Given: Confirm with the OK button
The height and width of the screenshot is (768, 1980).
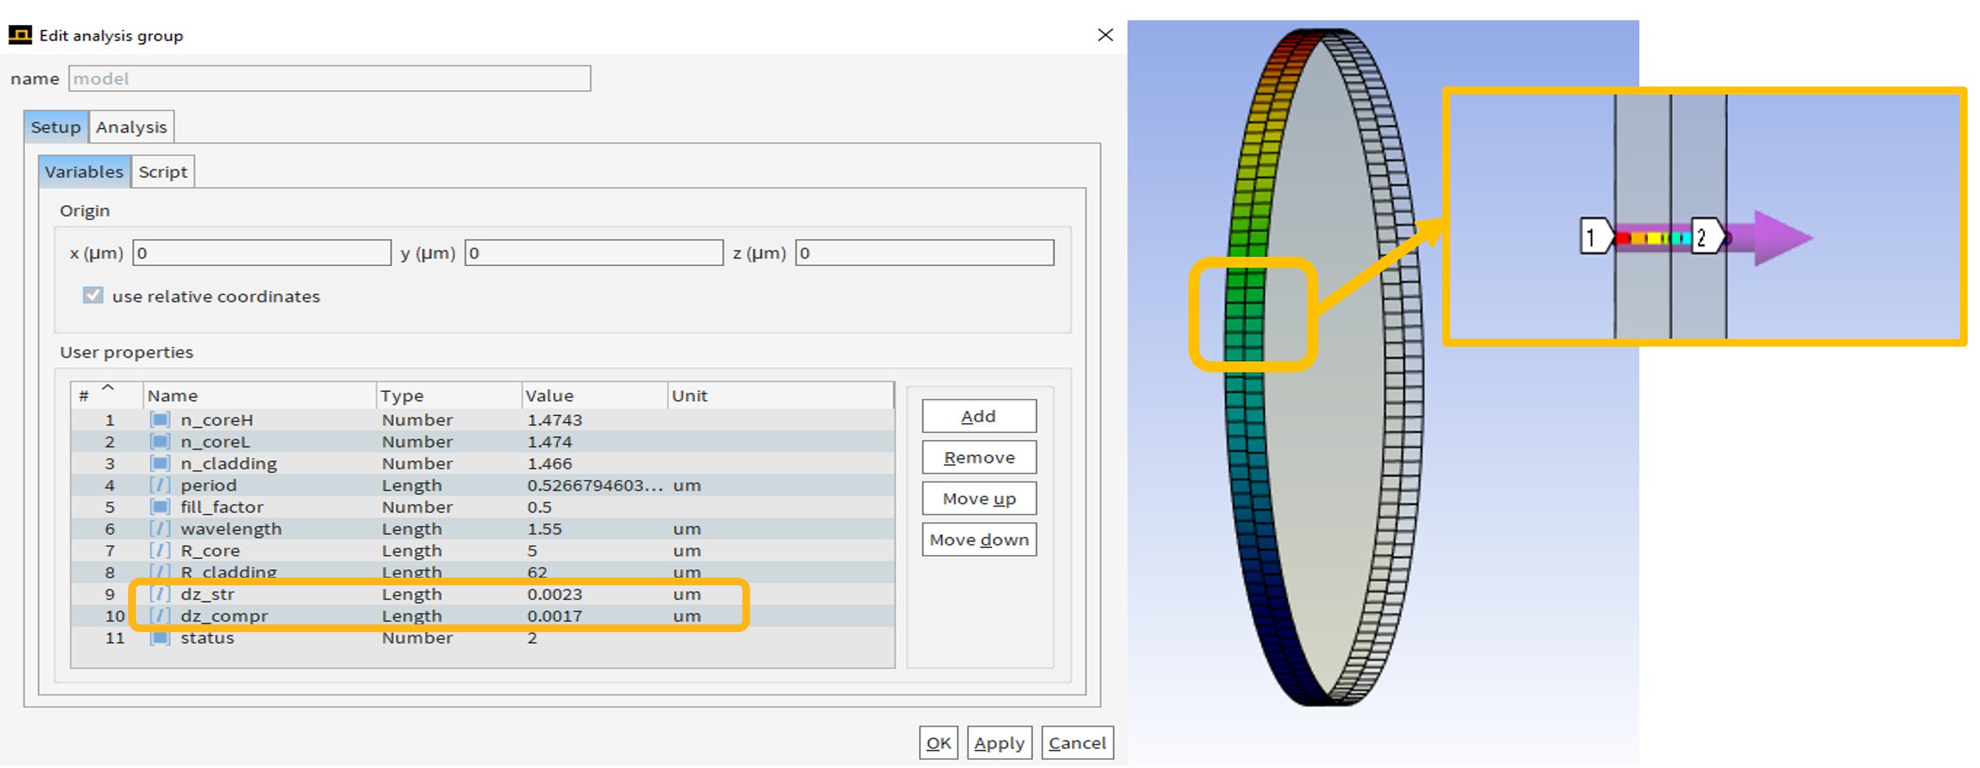Looking at the screenshot, I should [x=938, y=743].
